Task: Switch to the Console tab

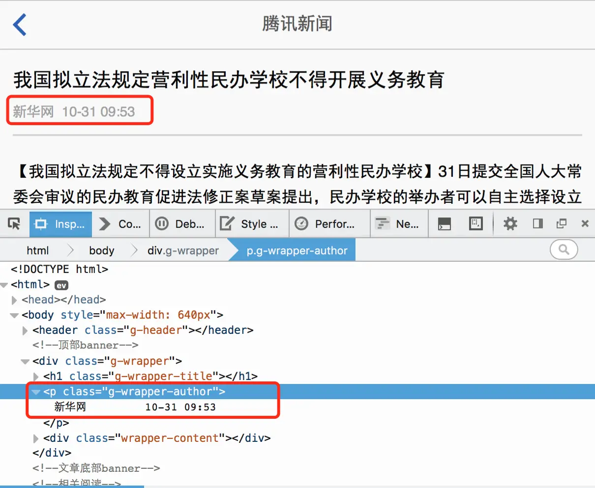Action: point(120,224)
